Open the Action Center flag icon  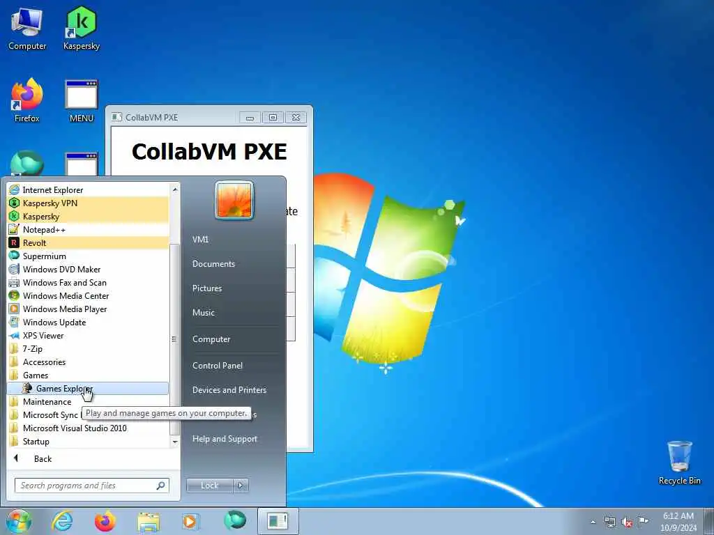643,521
